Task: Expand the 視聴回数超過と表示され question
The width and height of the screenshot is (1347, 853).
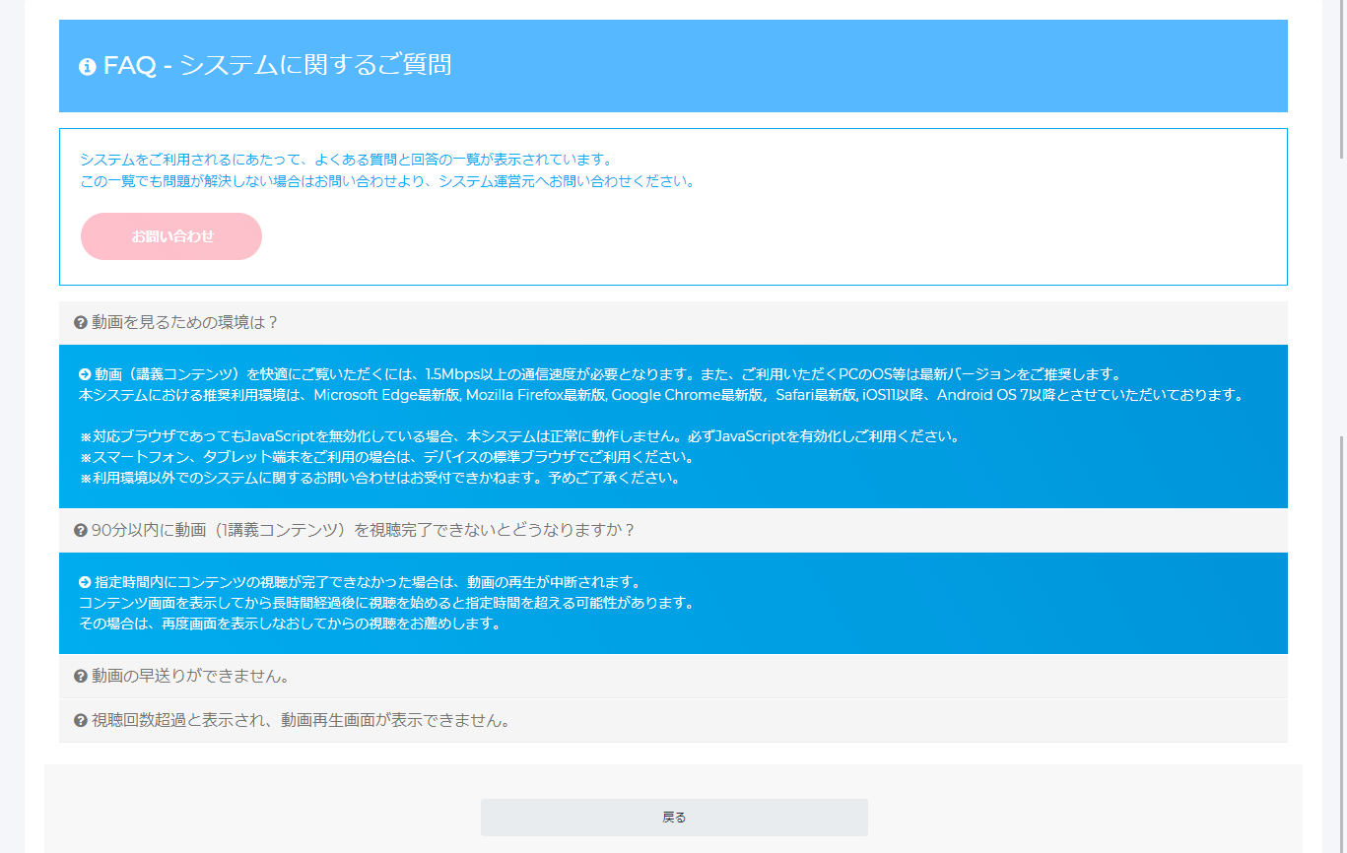Action: [673, 721]
